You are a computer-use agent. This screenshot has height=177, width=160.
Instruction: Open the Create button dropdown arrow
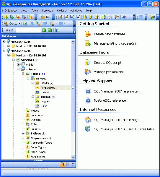19,24
